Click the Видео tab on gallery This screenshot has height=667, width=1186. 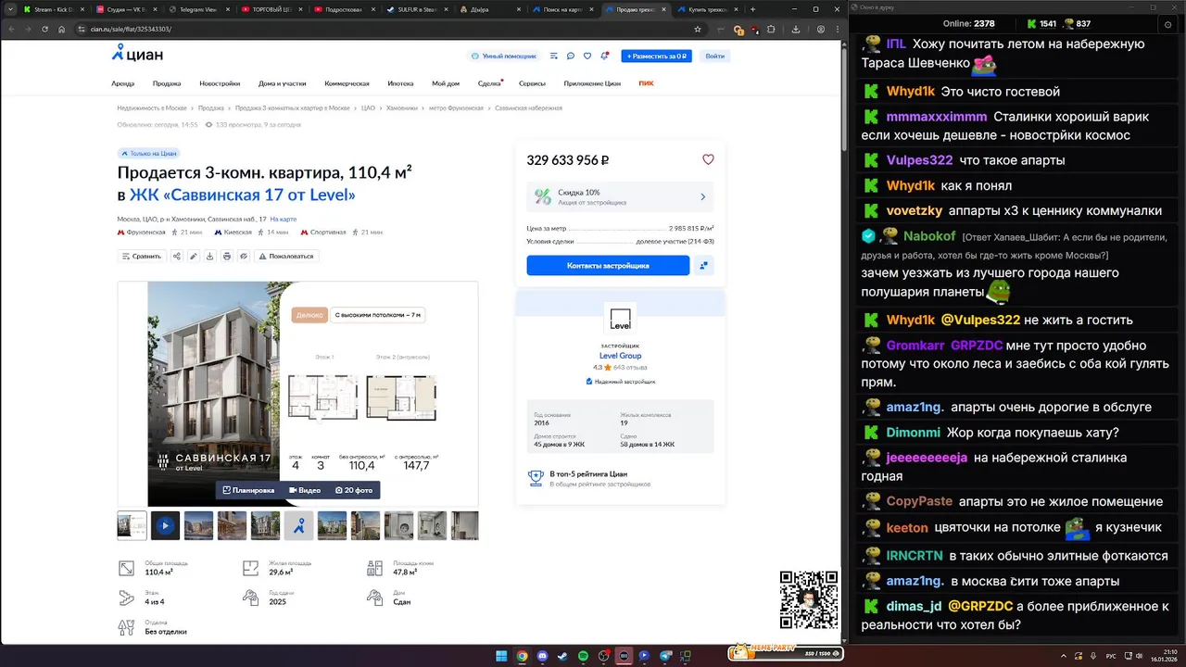[x=305, y=490]
